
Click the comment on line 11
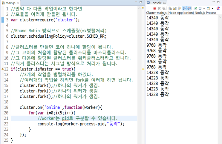pos(64,64)
